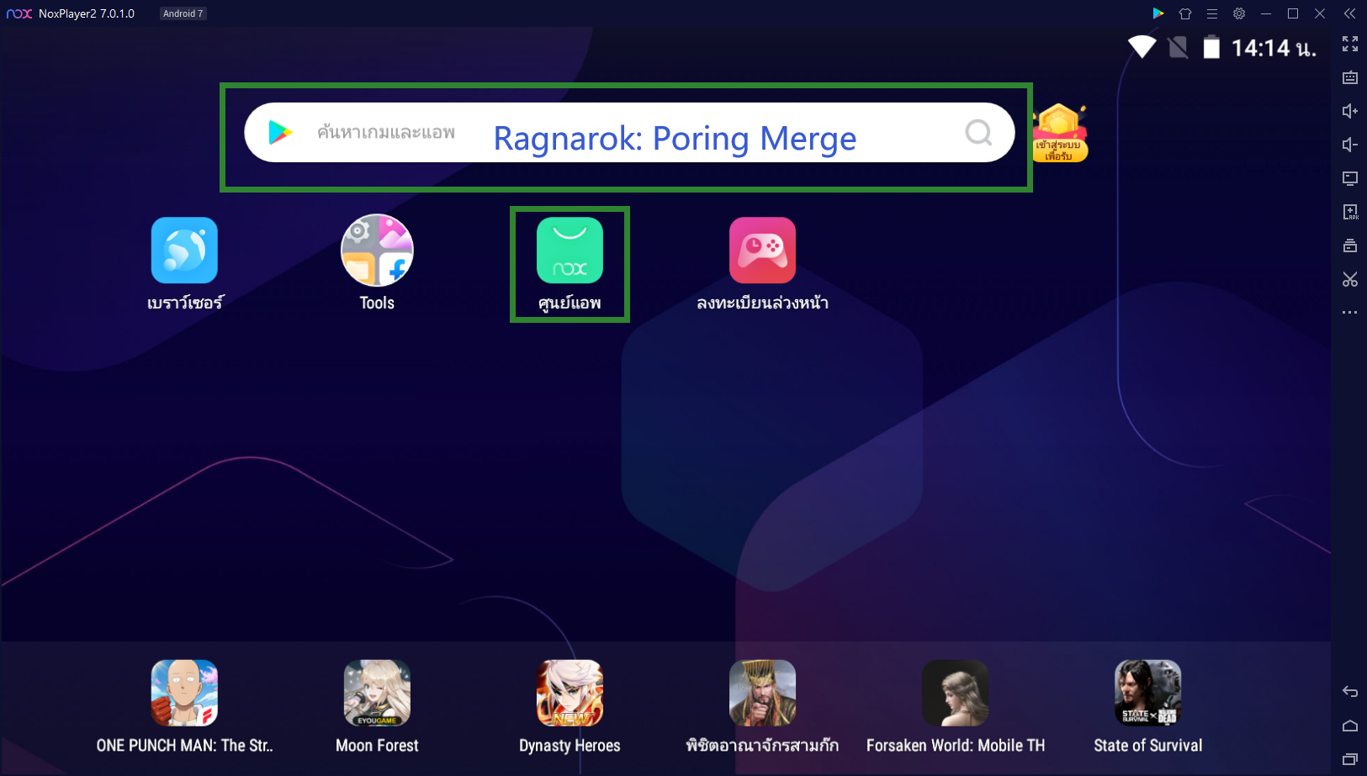Decrease volume with speaker minus icon
Image resolution: width=1367 pixels, height=776 pixels.
[x=1350, y=145]
